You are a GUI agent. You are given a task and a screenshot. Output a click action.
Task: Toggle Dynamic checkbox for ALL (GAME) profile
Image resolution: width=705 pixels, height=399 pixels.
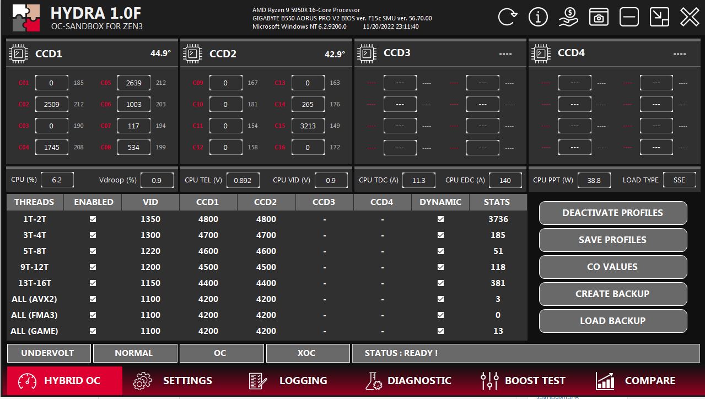pyautogui.click(x=440, y=331)
